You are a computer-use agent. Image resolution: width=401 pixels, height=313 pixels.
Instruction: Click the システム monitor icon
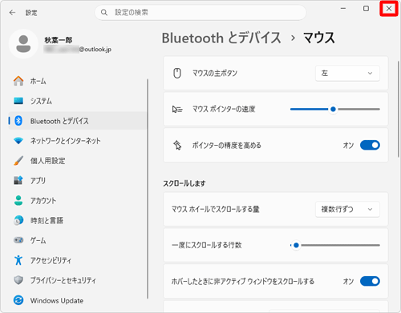tap(18, 101)
